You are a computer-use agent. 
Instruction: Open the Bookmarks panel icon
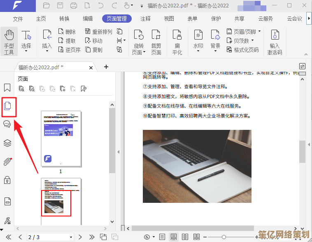click(7, 88)
